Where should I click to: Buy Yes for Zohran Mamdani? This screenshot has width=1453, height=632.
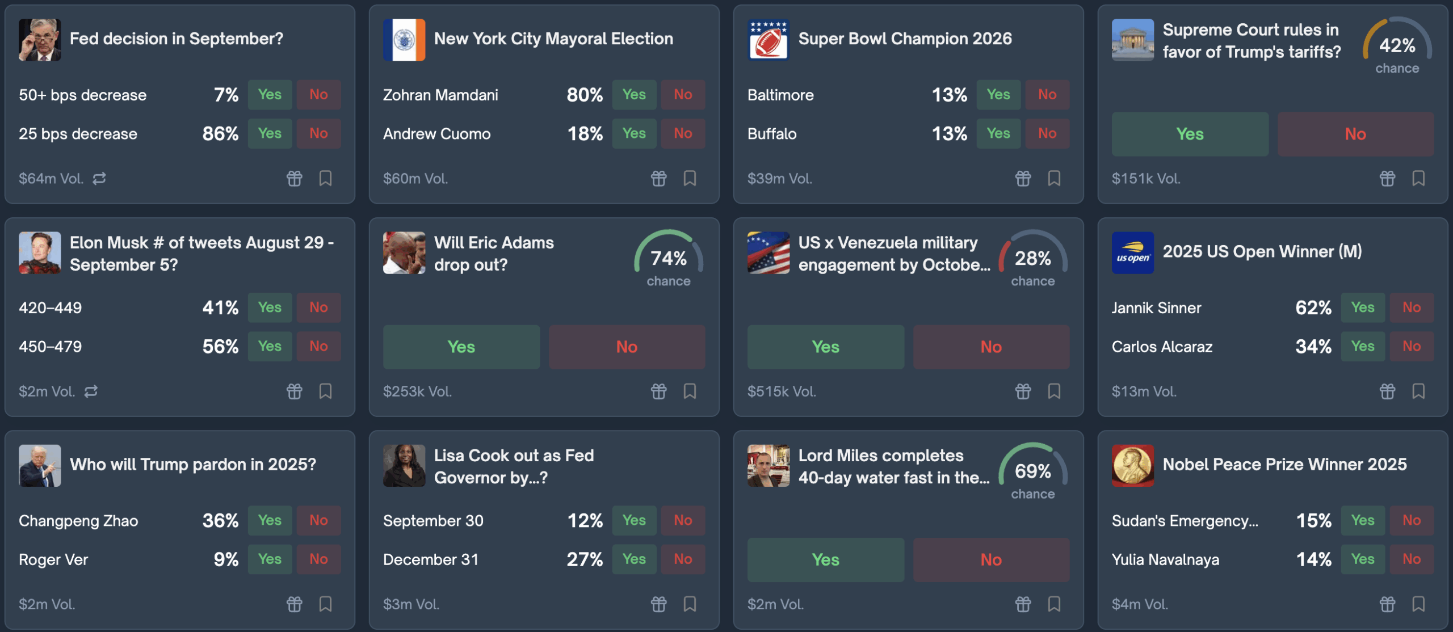tap(634, 95)
